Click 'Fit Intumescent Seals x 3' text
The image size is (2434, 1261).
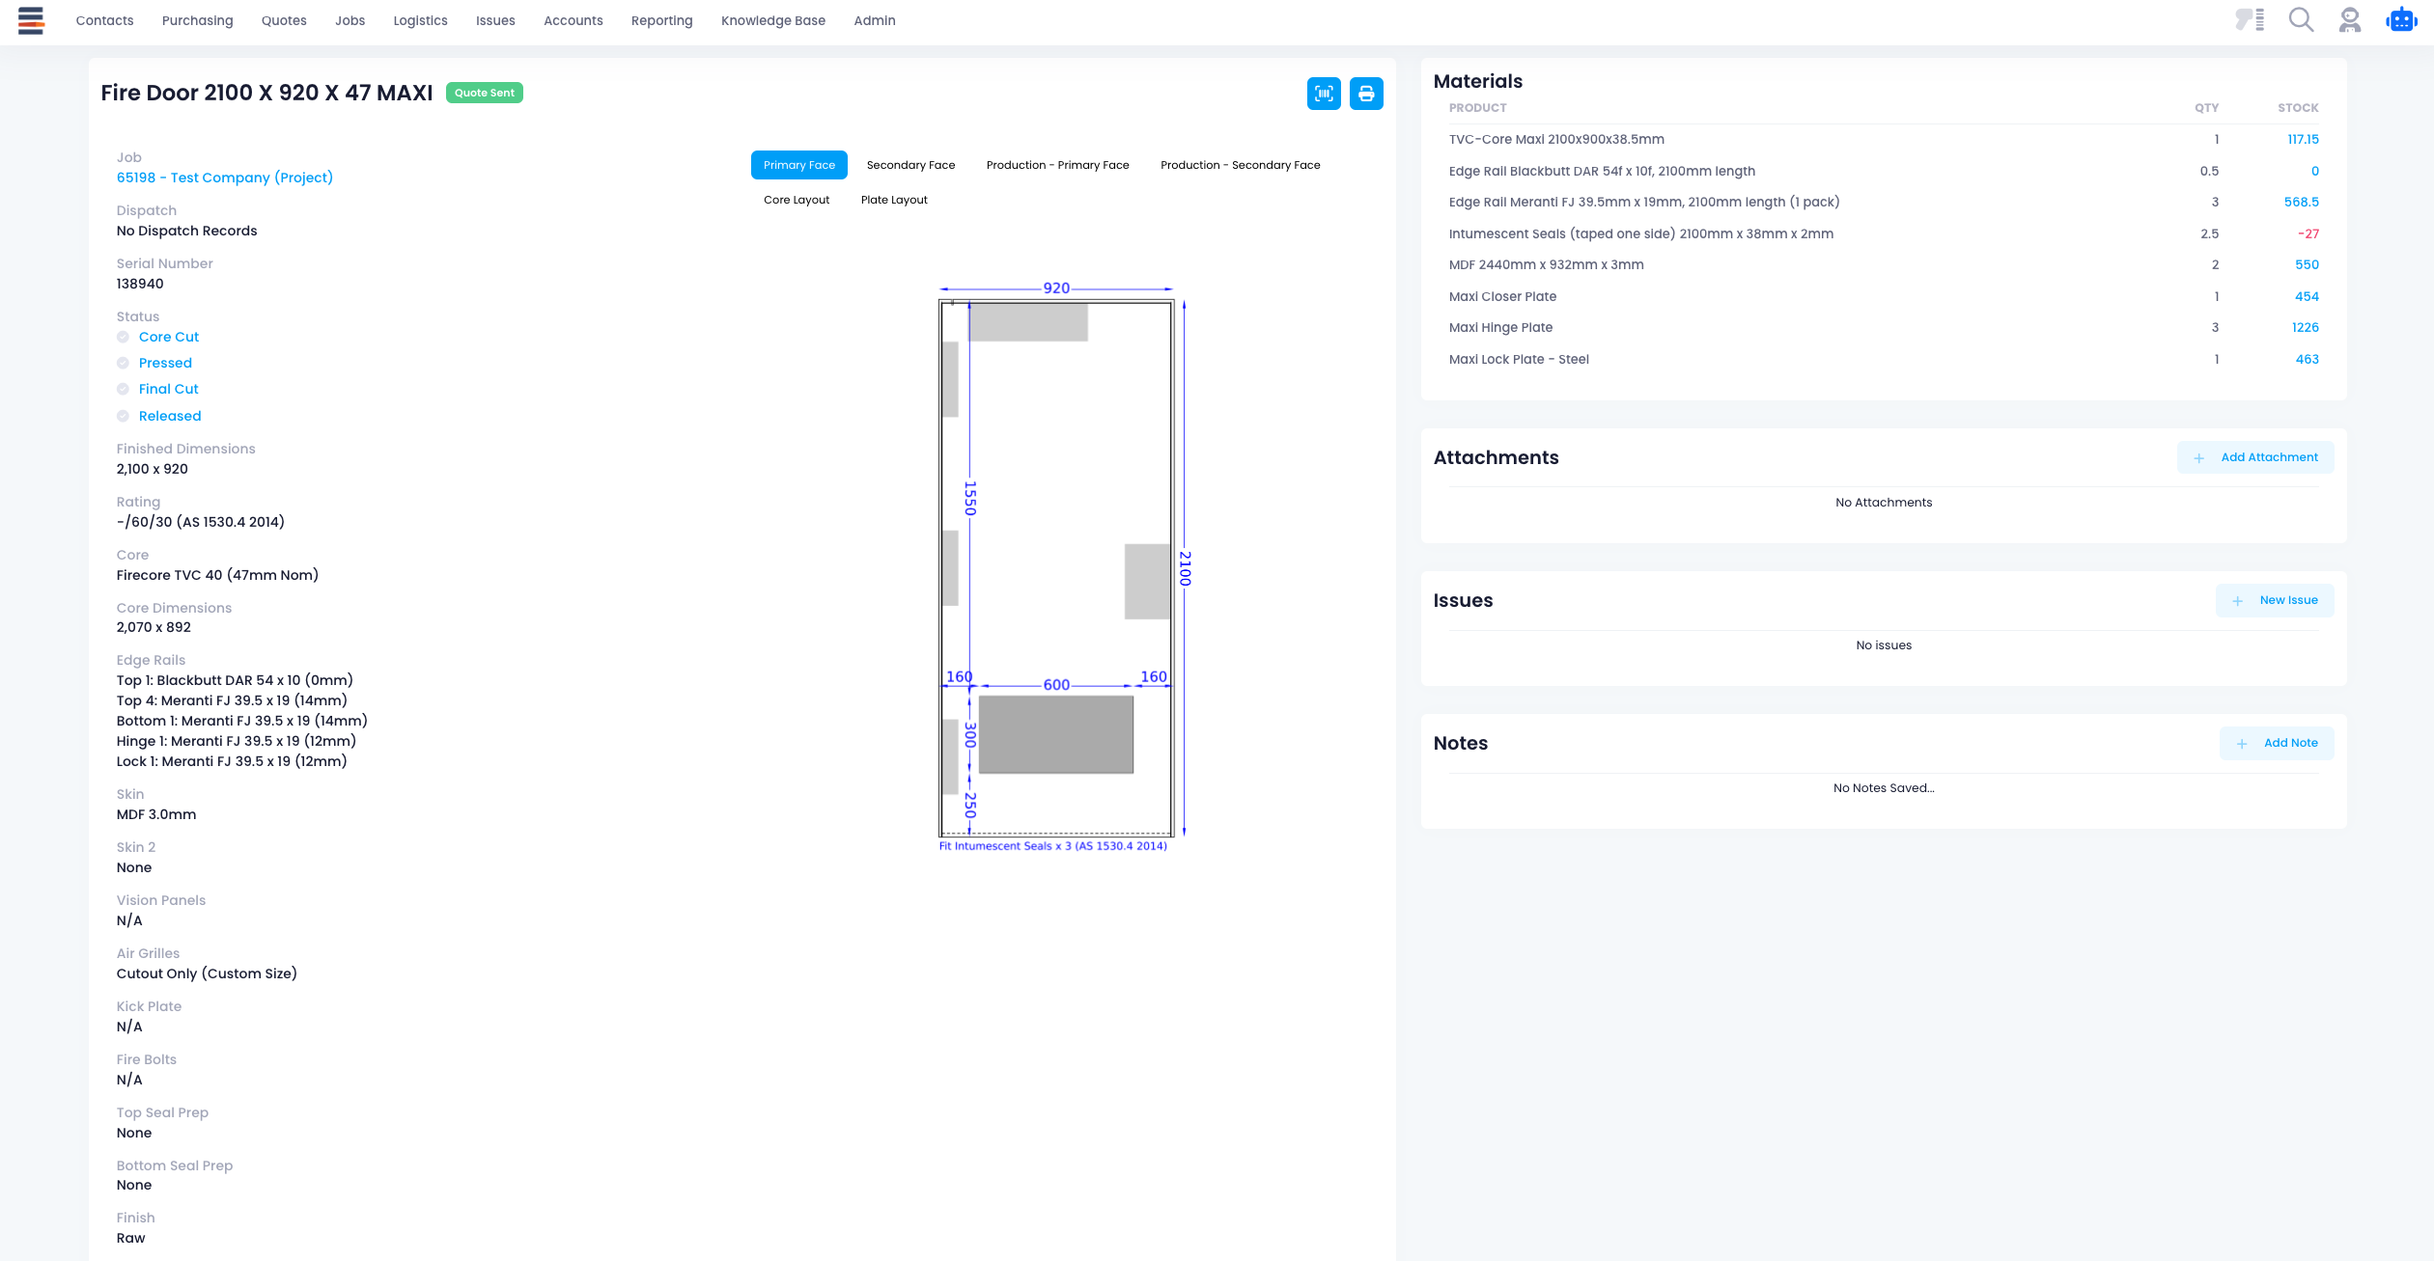[1052, 846]
